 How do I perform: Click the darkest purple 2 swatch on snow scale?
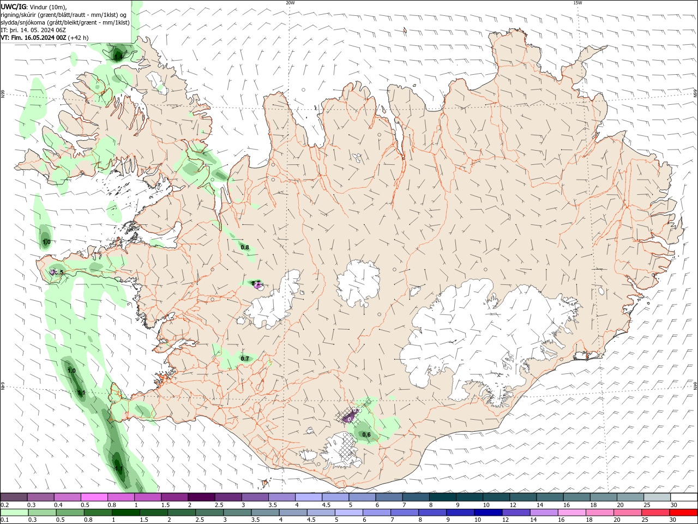pyautogui.click(x=201, y=497)
